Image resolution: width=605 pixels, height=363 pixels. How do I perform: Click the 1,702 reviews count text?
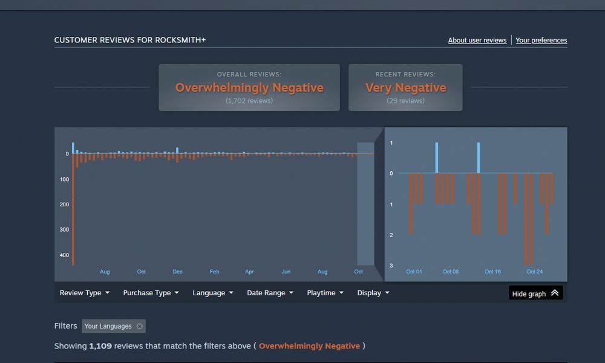click(249, 100)
